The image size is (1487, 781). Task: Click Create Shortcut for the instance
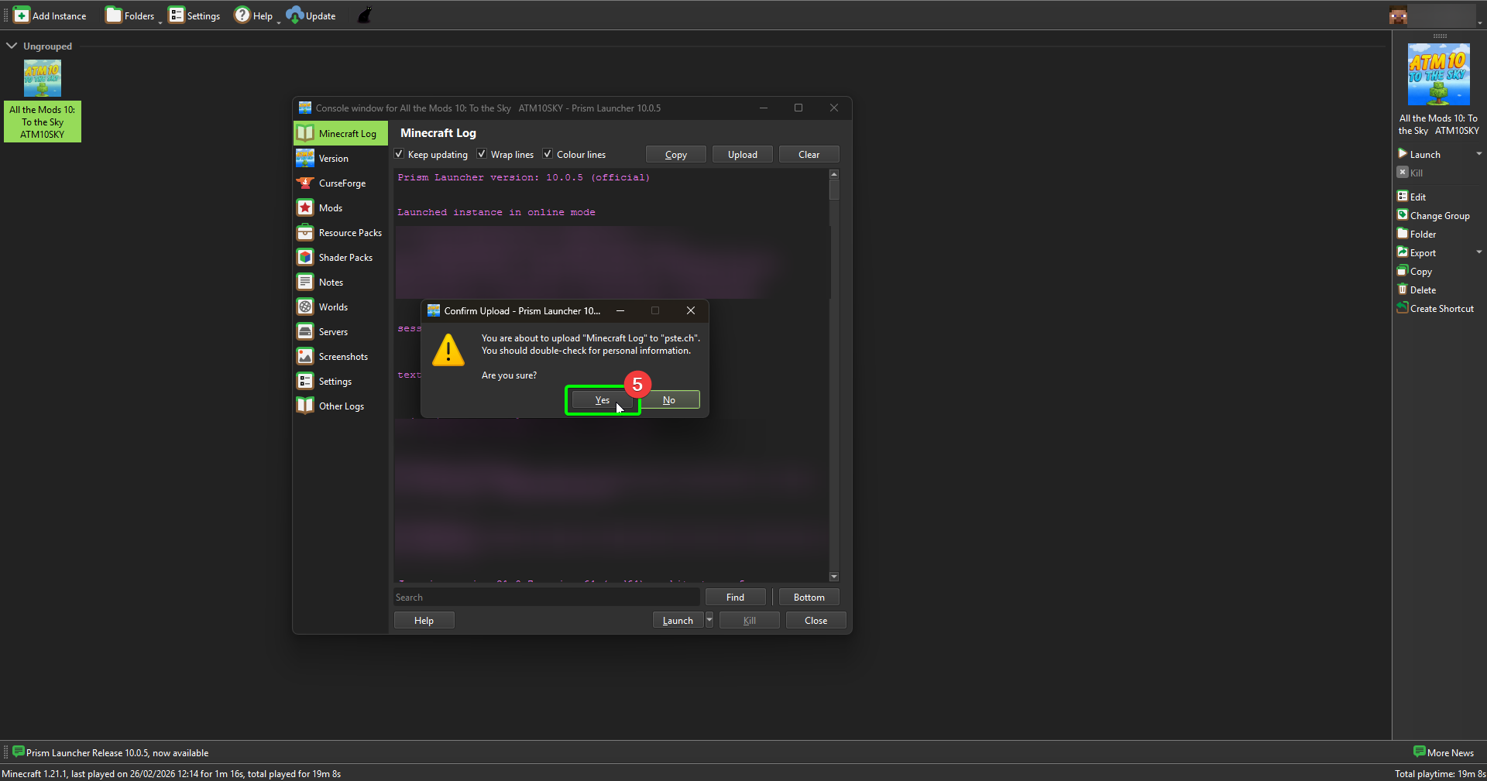tap(1441, 308)
